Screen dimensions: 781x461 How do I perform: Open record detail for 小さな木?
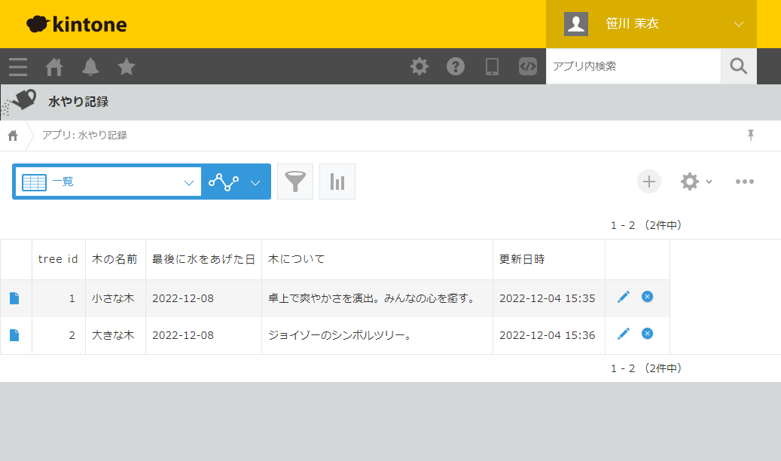pos(14,297)
